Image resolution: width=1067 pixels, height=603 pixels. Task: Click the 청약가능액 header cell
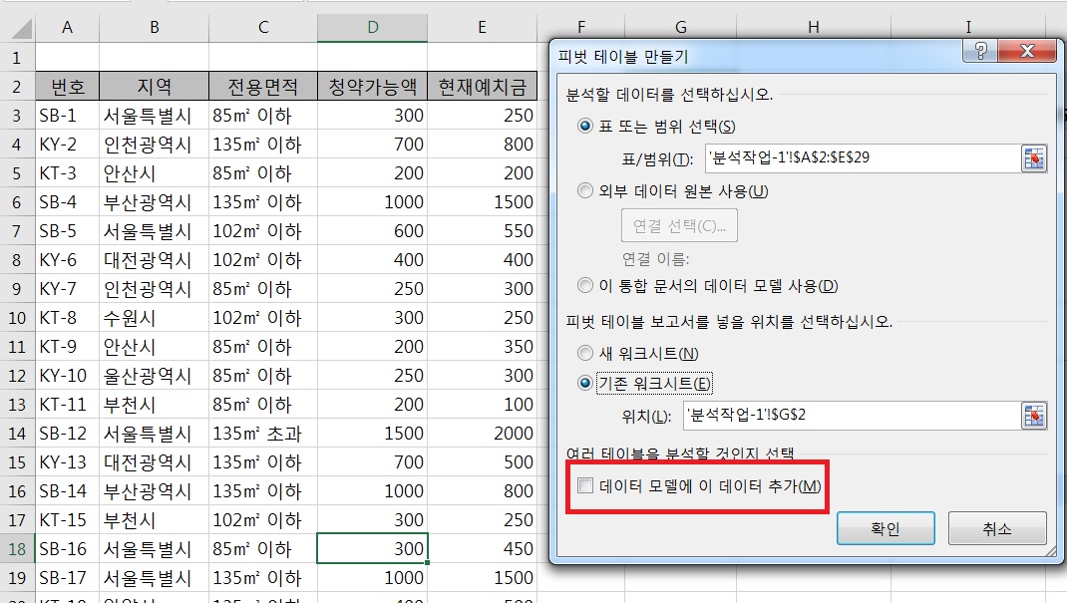372,86
